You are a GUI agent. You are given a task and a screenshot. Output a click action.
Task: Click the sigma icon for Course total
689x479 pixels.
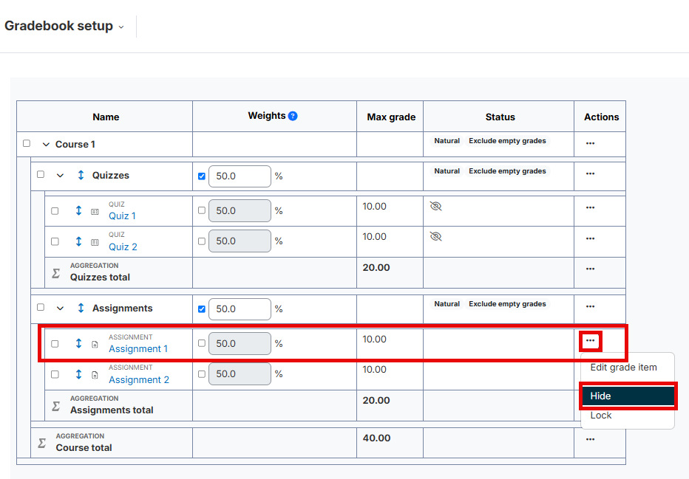(x=41, y=443)
